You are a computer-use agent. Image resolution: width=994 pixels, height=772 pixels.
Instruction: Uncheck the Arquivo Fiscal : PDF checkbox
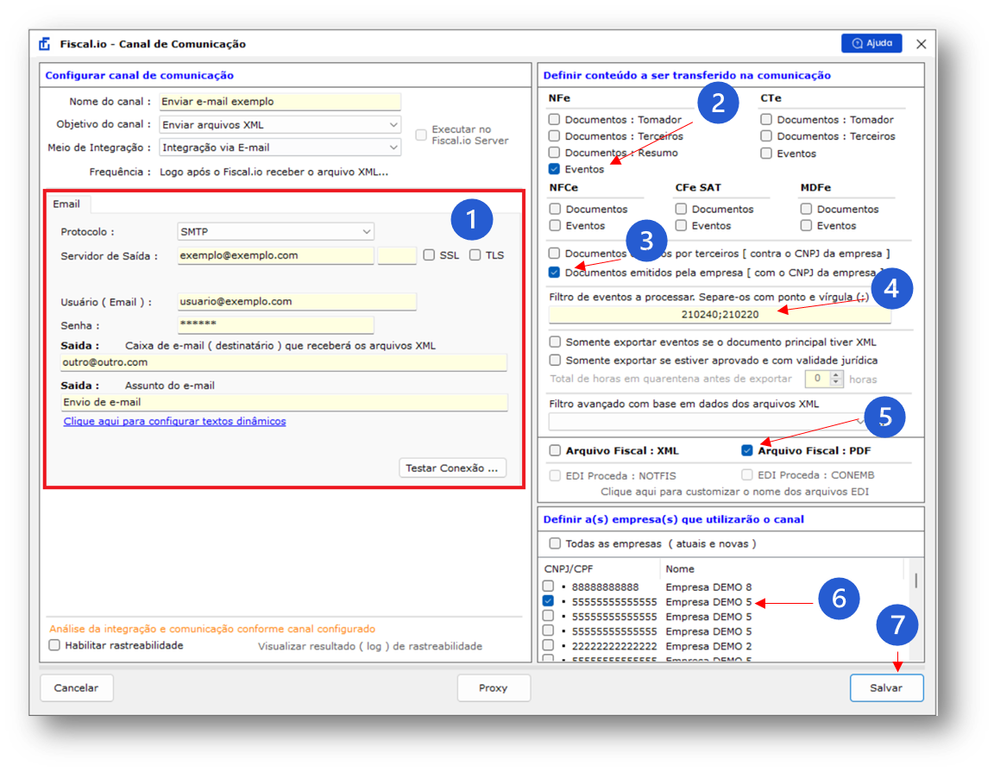pyautogui.click(x=746, y=450)
